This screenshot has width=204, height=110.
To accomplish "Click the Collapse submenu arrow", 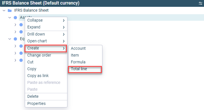I will (64, 20).
